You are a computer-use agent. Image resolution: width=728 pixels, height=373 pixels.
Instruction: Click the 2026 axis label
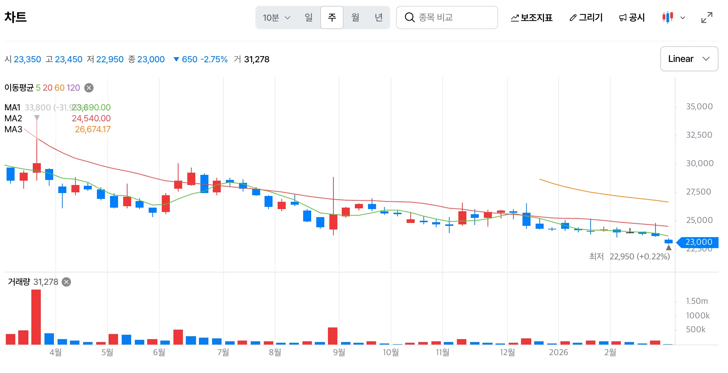point(559,352)
